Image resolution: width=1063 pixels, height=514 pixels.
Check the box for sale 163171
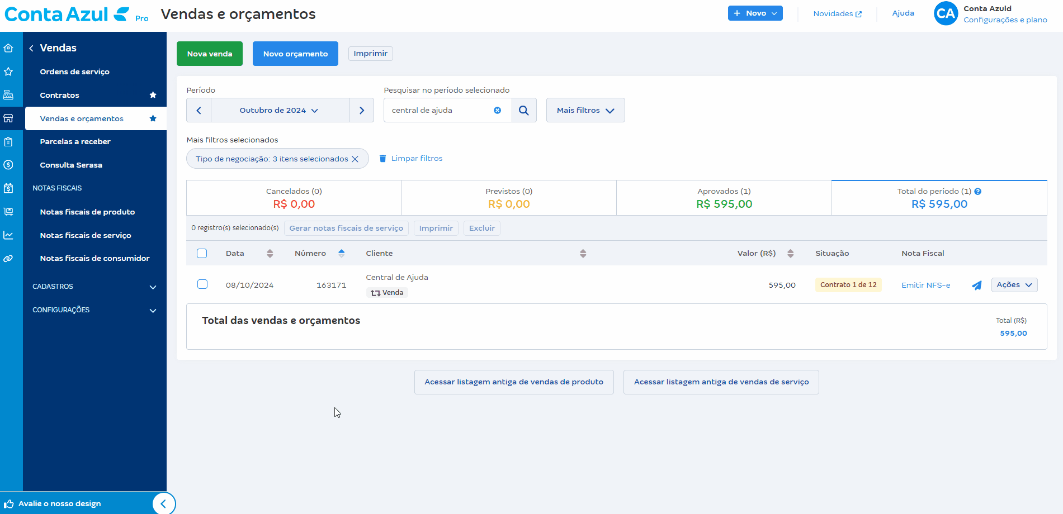pos(202,284)
